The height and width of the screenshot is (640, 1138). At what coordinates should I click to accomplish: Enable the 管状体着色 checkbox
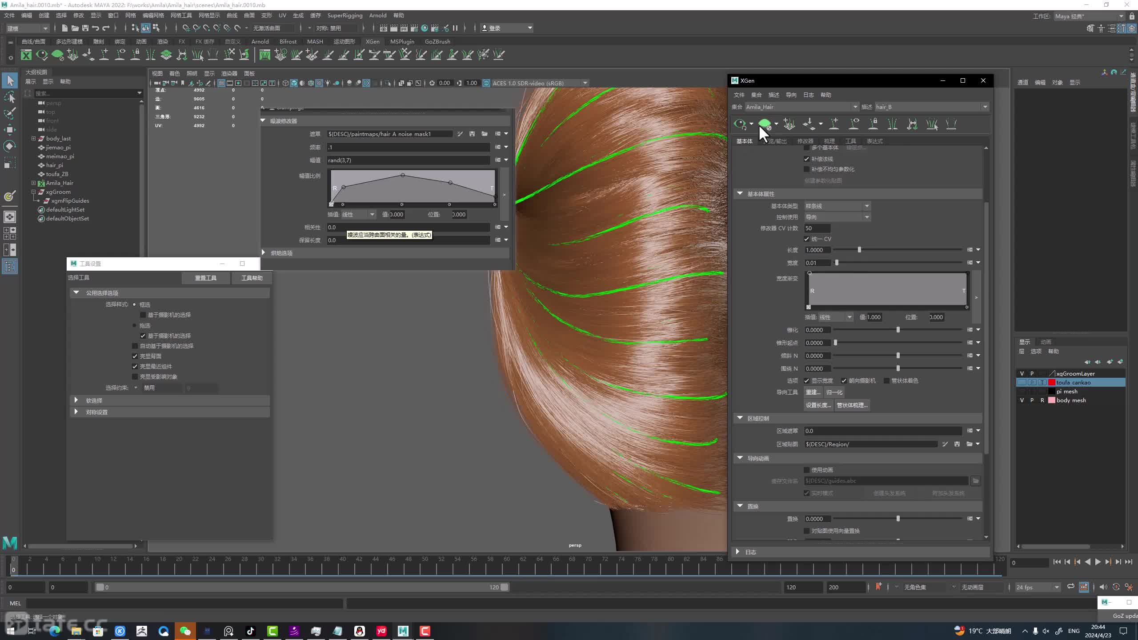(x=886, y=380)
